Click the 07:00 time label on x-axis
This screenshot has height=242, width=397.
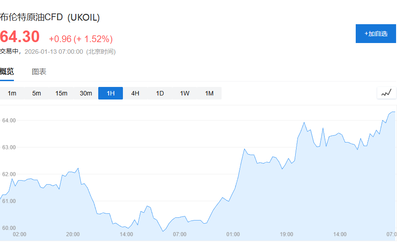pyautogui.click(x=180, y=234)
